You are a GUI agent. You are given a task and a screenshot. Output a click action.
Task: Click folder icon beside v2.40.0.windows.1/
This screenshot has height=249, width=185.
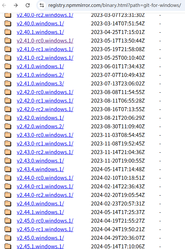point(8,23)
